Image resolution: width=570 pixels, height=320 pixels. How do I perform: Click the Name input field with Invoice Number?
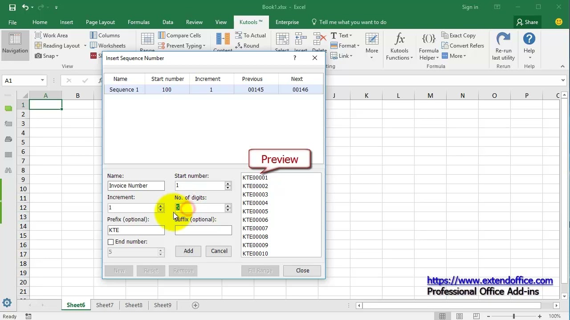click(x=136, y=186)
